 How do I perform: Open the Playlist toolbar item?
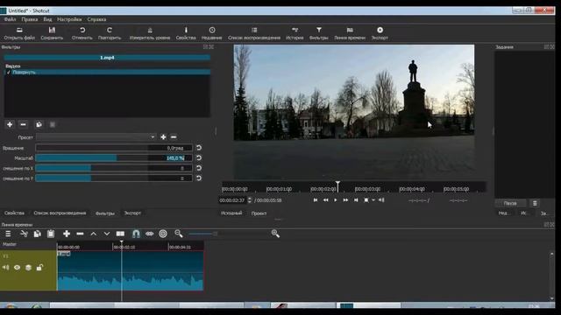pos(254,33)
